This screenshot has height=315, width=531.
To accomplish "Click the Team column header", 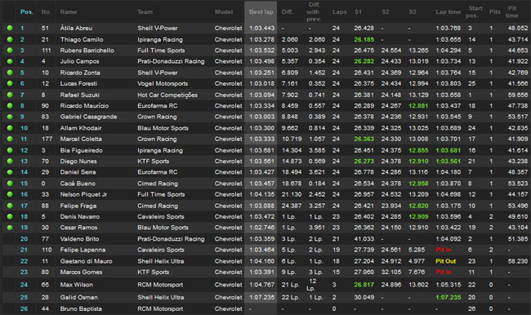I will tap(145, 12).
